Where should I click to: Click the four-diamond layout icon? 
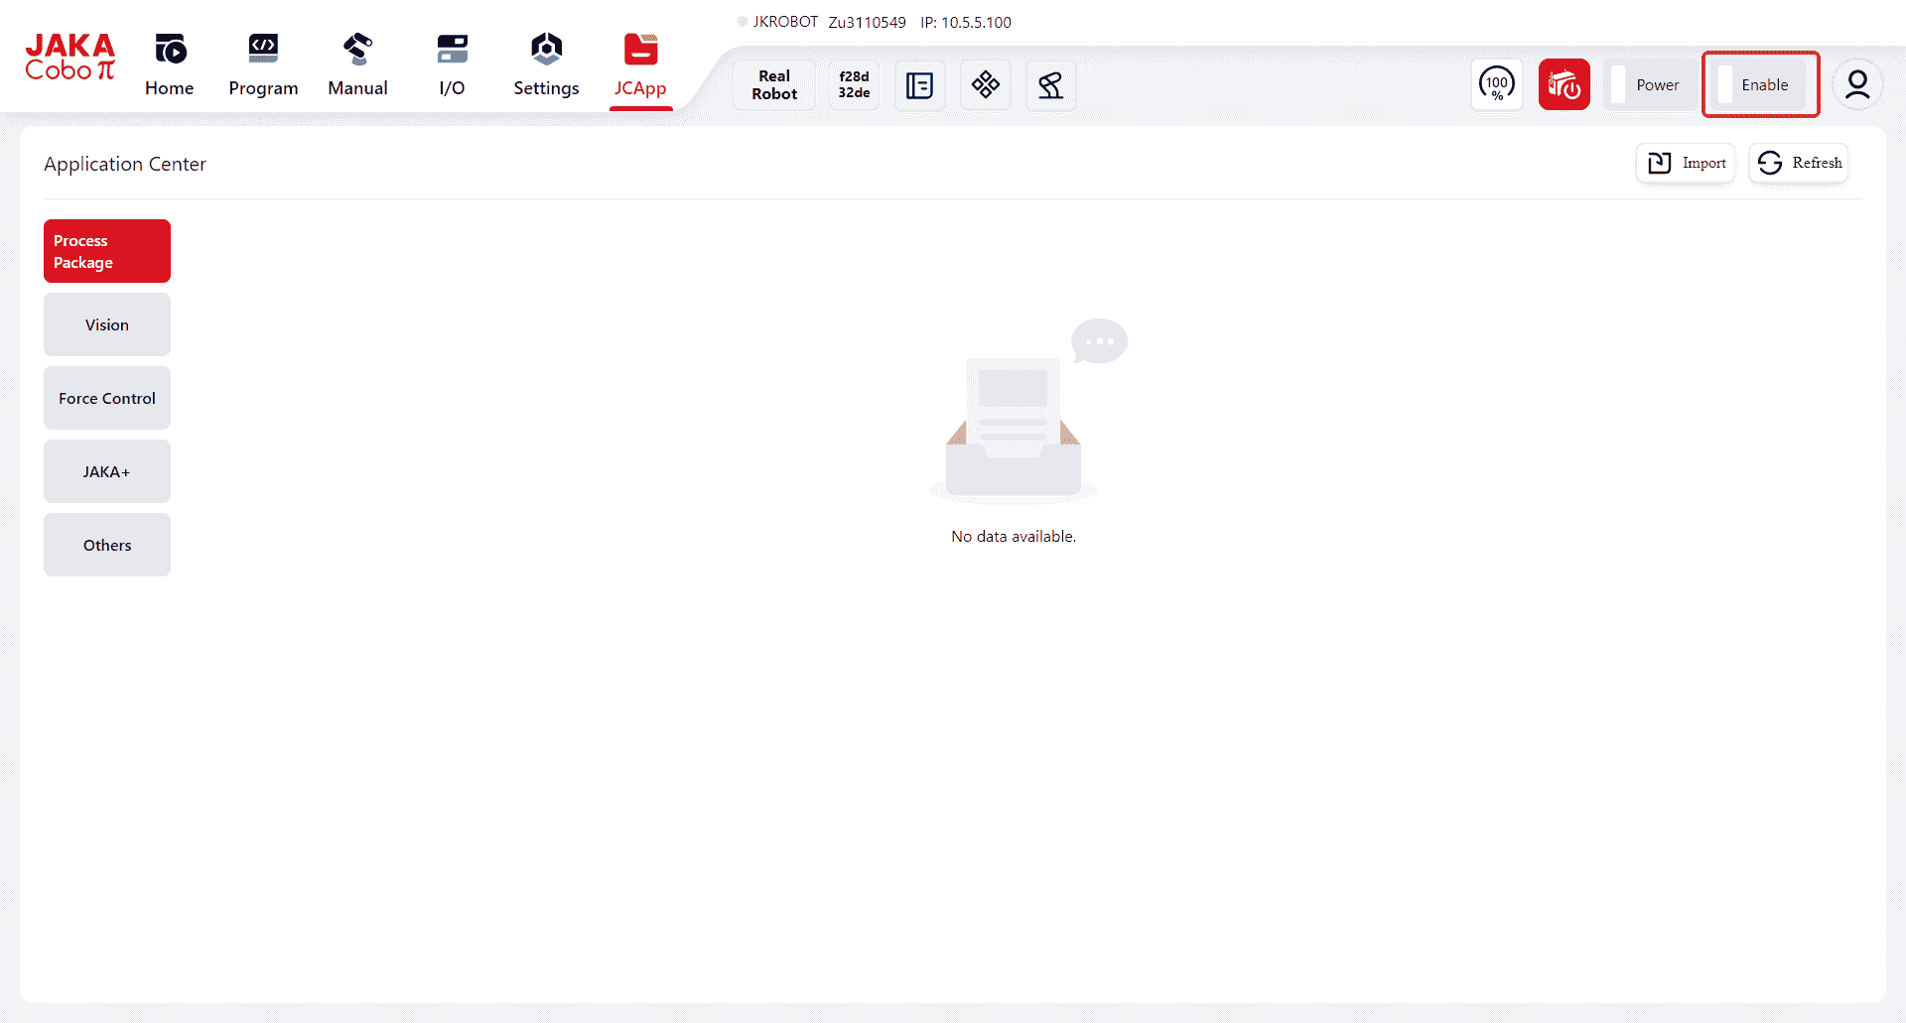pyautogui.click(x=985, y=85)
